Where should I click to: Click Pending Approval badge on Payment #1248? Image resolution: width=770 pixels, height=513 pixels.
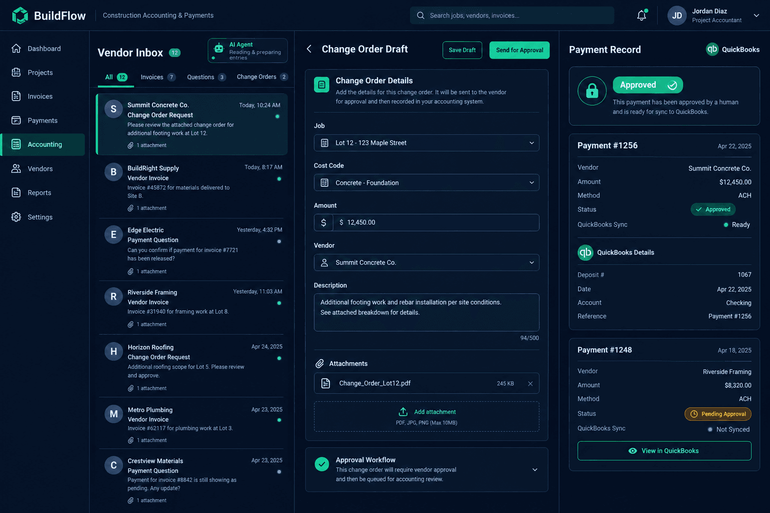coord(718,414)
